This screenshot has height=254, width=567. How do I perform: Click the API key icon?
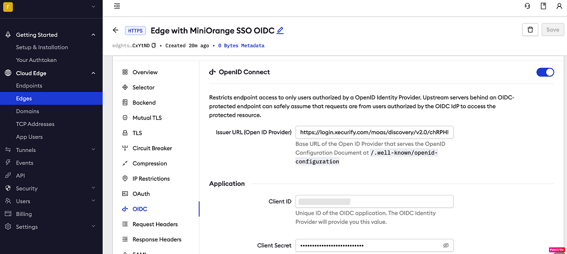(x=8, y=175)
